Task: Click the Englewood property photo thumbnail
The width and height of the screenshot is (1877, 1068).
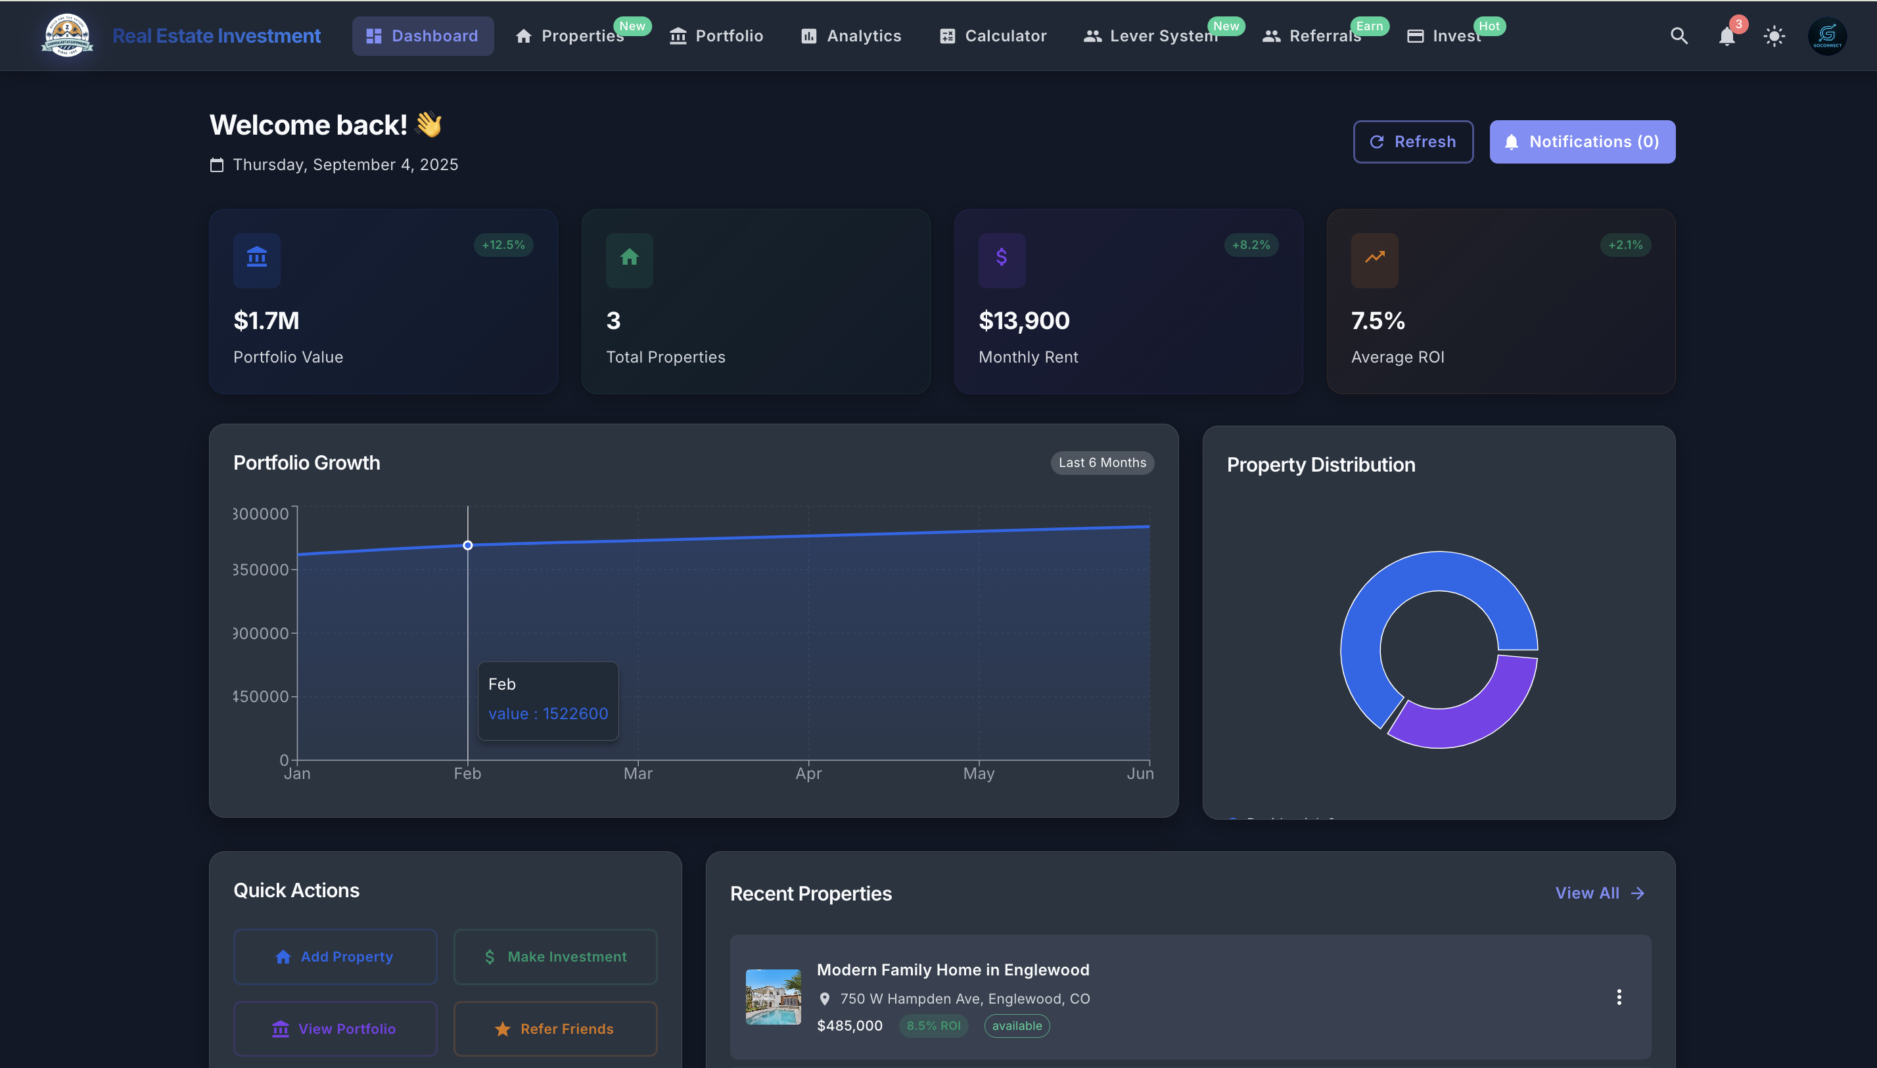Action: point(773,997)
